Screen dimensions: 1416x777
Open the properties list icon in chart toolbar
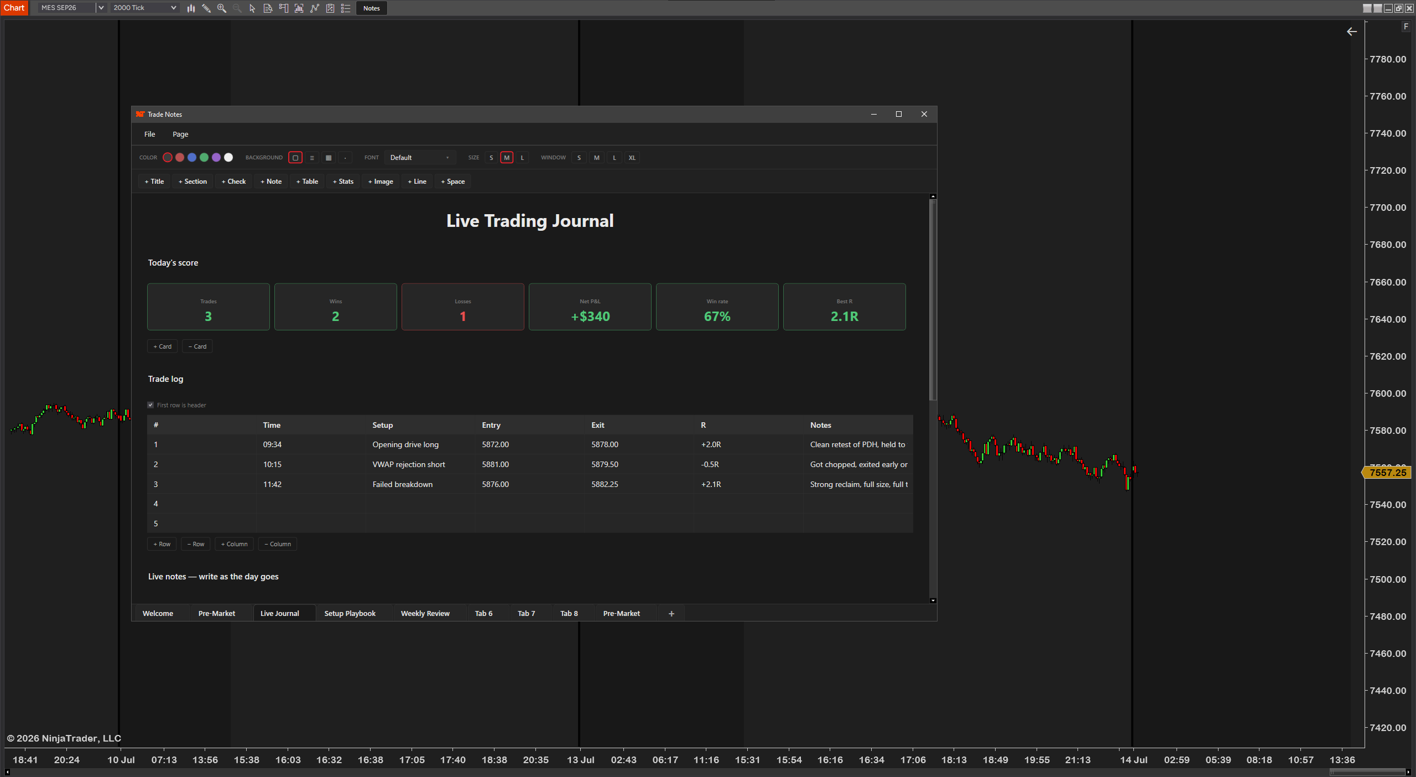(346, 8)
